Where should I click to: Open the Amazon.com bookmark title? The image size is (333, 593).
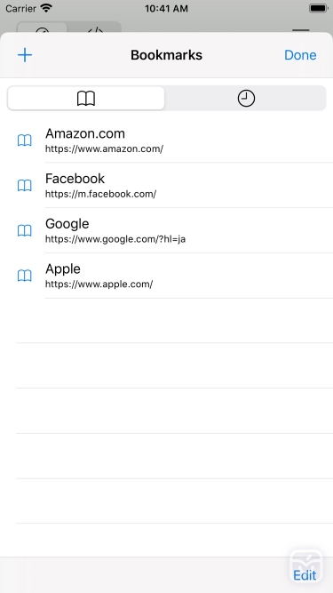pos(85,133)
